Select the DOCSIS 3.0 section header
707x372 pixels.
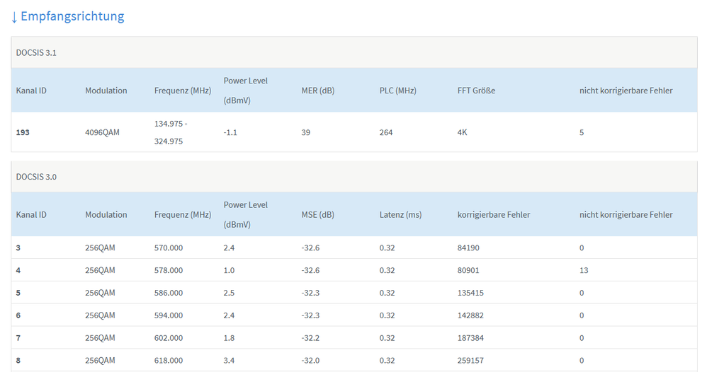pyautogui.click(x=37, y=177)
